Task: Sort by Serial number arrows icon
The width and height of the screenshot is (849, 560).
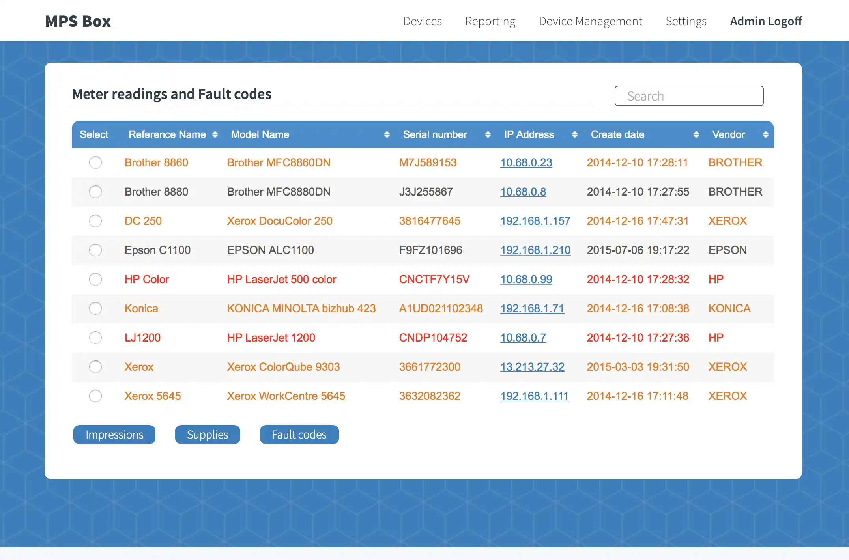Action: pos(488,135)
